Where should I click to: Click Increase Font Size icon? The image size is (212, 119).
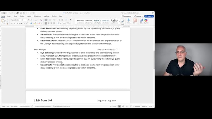click(28, 20)
